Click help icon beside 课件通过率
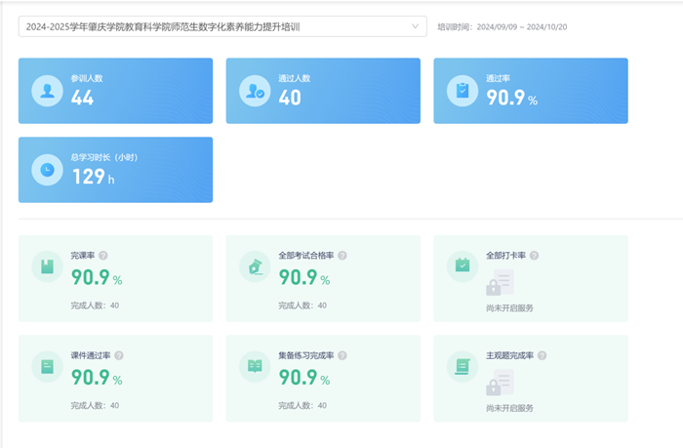The height and width of the screenshot is (448, 683). [119, 355]
